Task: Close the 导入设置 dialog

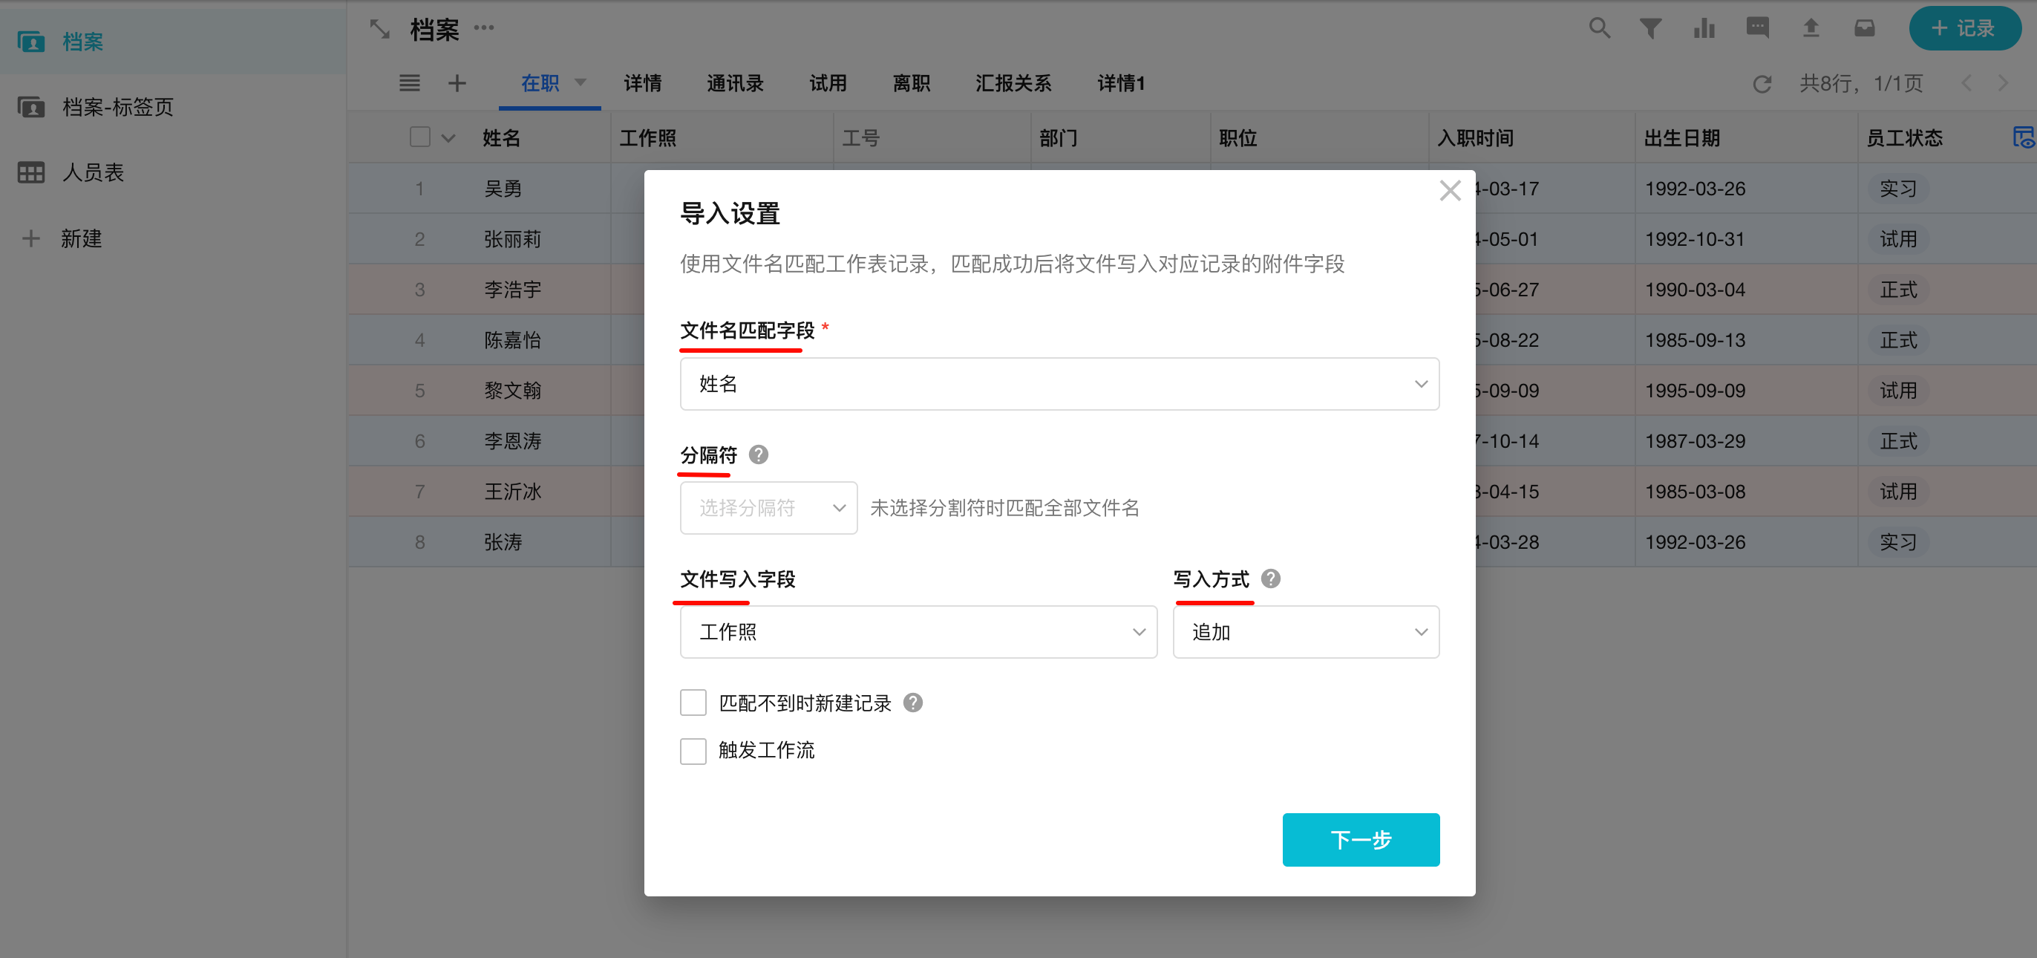Action: point(1450,191)
